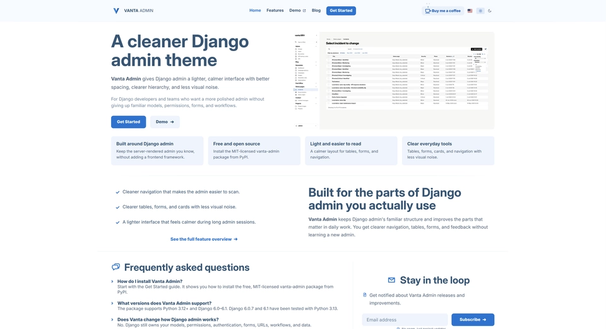Viewport: 606px width, 329px height.
Task: Click the hero Get Started button
Action: click(x=128, y=122)
